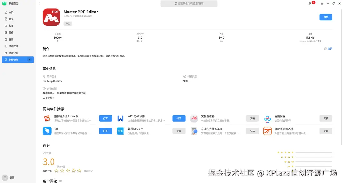
Task: Click the 数科OFD 3.0 icon
Action: [x=121, y=131]
